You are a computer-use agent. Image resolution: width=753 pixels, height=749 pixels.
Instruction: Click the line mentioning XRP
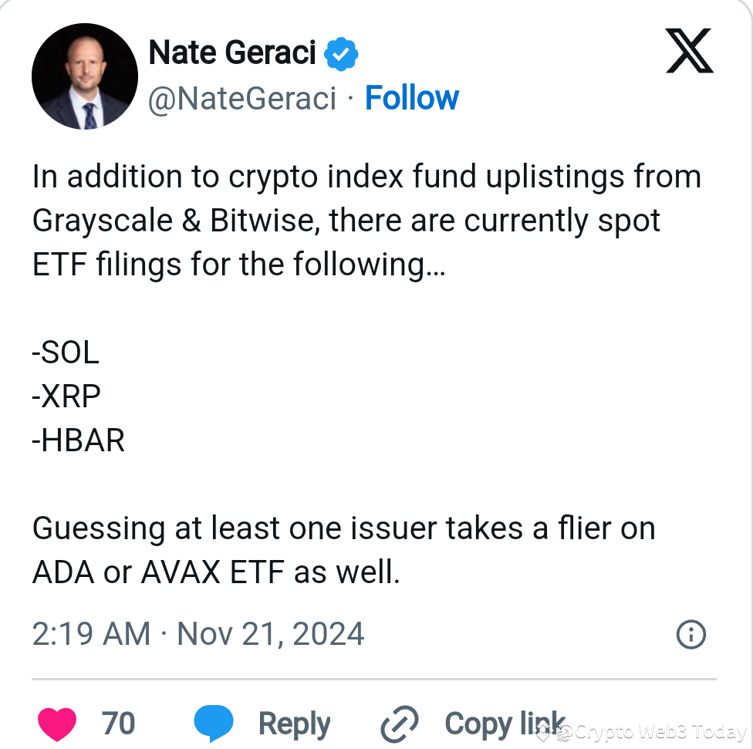click(x=66, y=396)
